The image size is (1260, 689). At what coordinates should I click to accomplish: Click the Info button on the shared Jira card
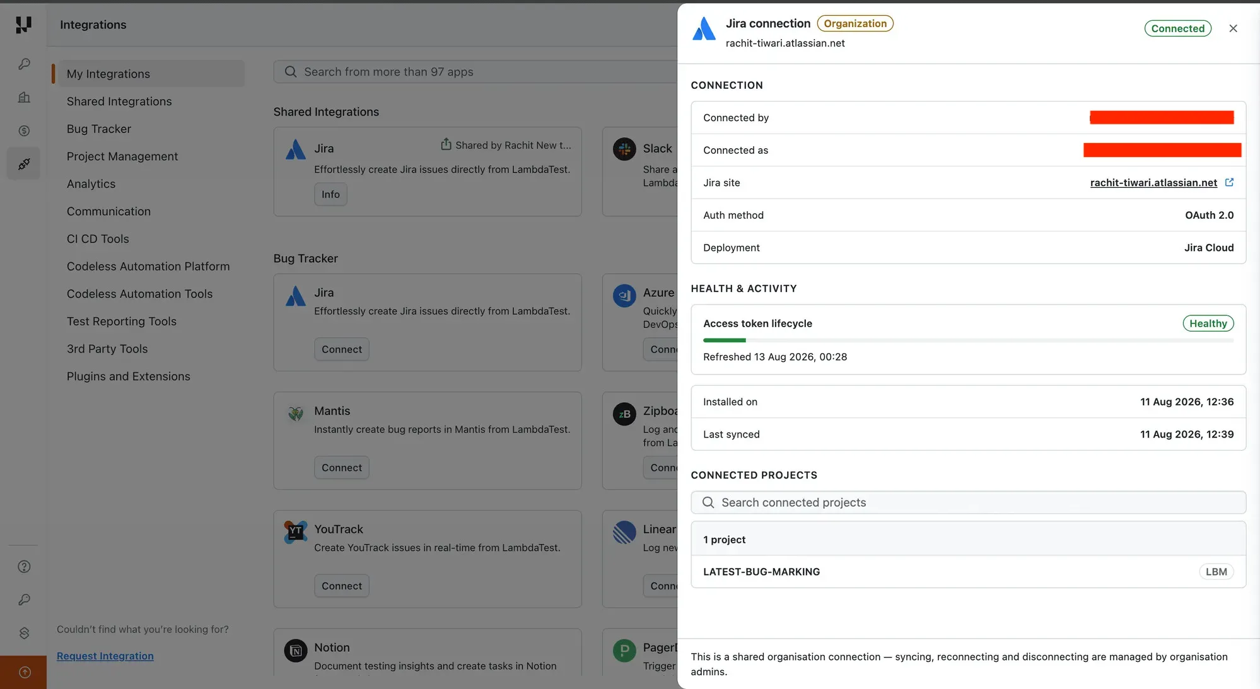(330, 194)
